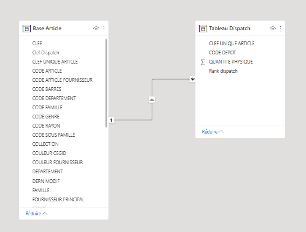Select the DERN MODIF field
The height and width of the screenshot is (232, 306).
pyautogui.click(x=46, y=181)
